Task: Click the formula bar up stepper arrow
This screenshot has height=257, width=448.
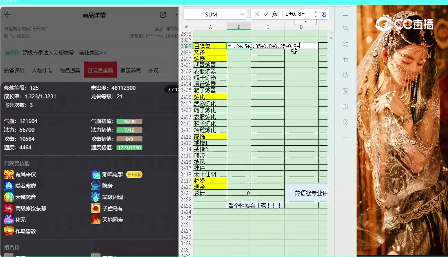Action: click(316, 12)
